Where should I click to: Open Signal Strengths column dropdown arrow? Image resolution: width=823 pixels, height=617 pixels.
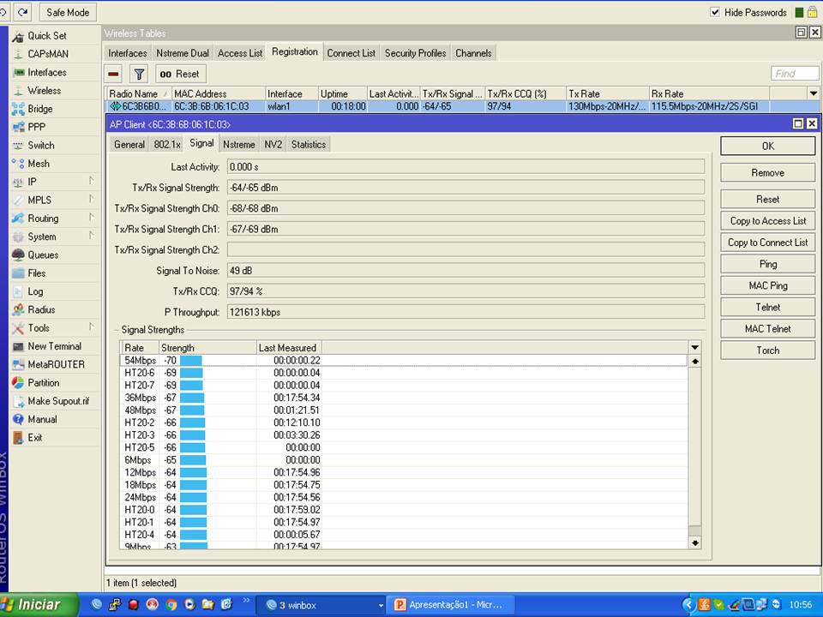click(694, 347)
